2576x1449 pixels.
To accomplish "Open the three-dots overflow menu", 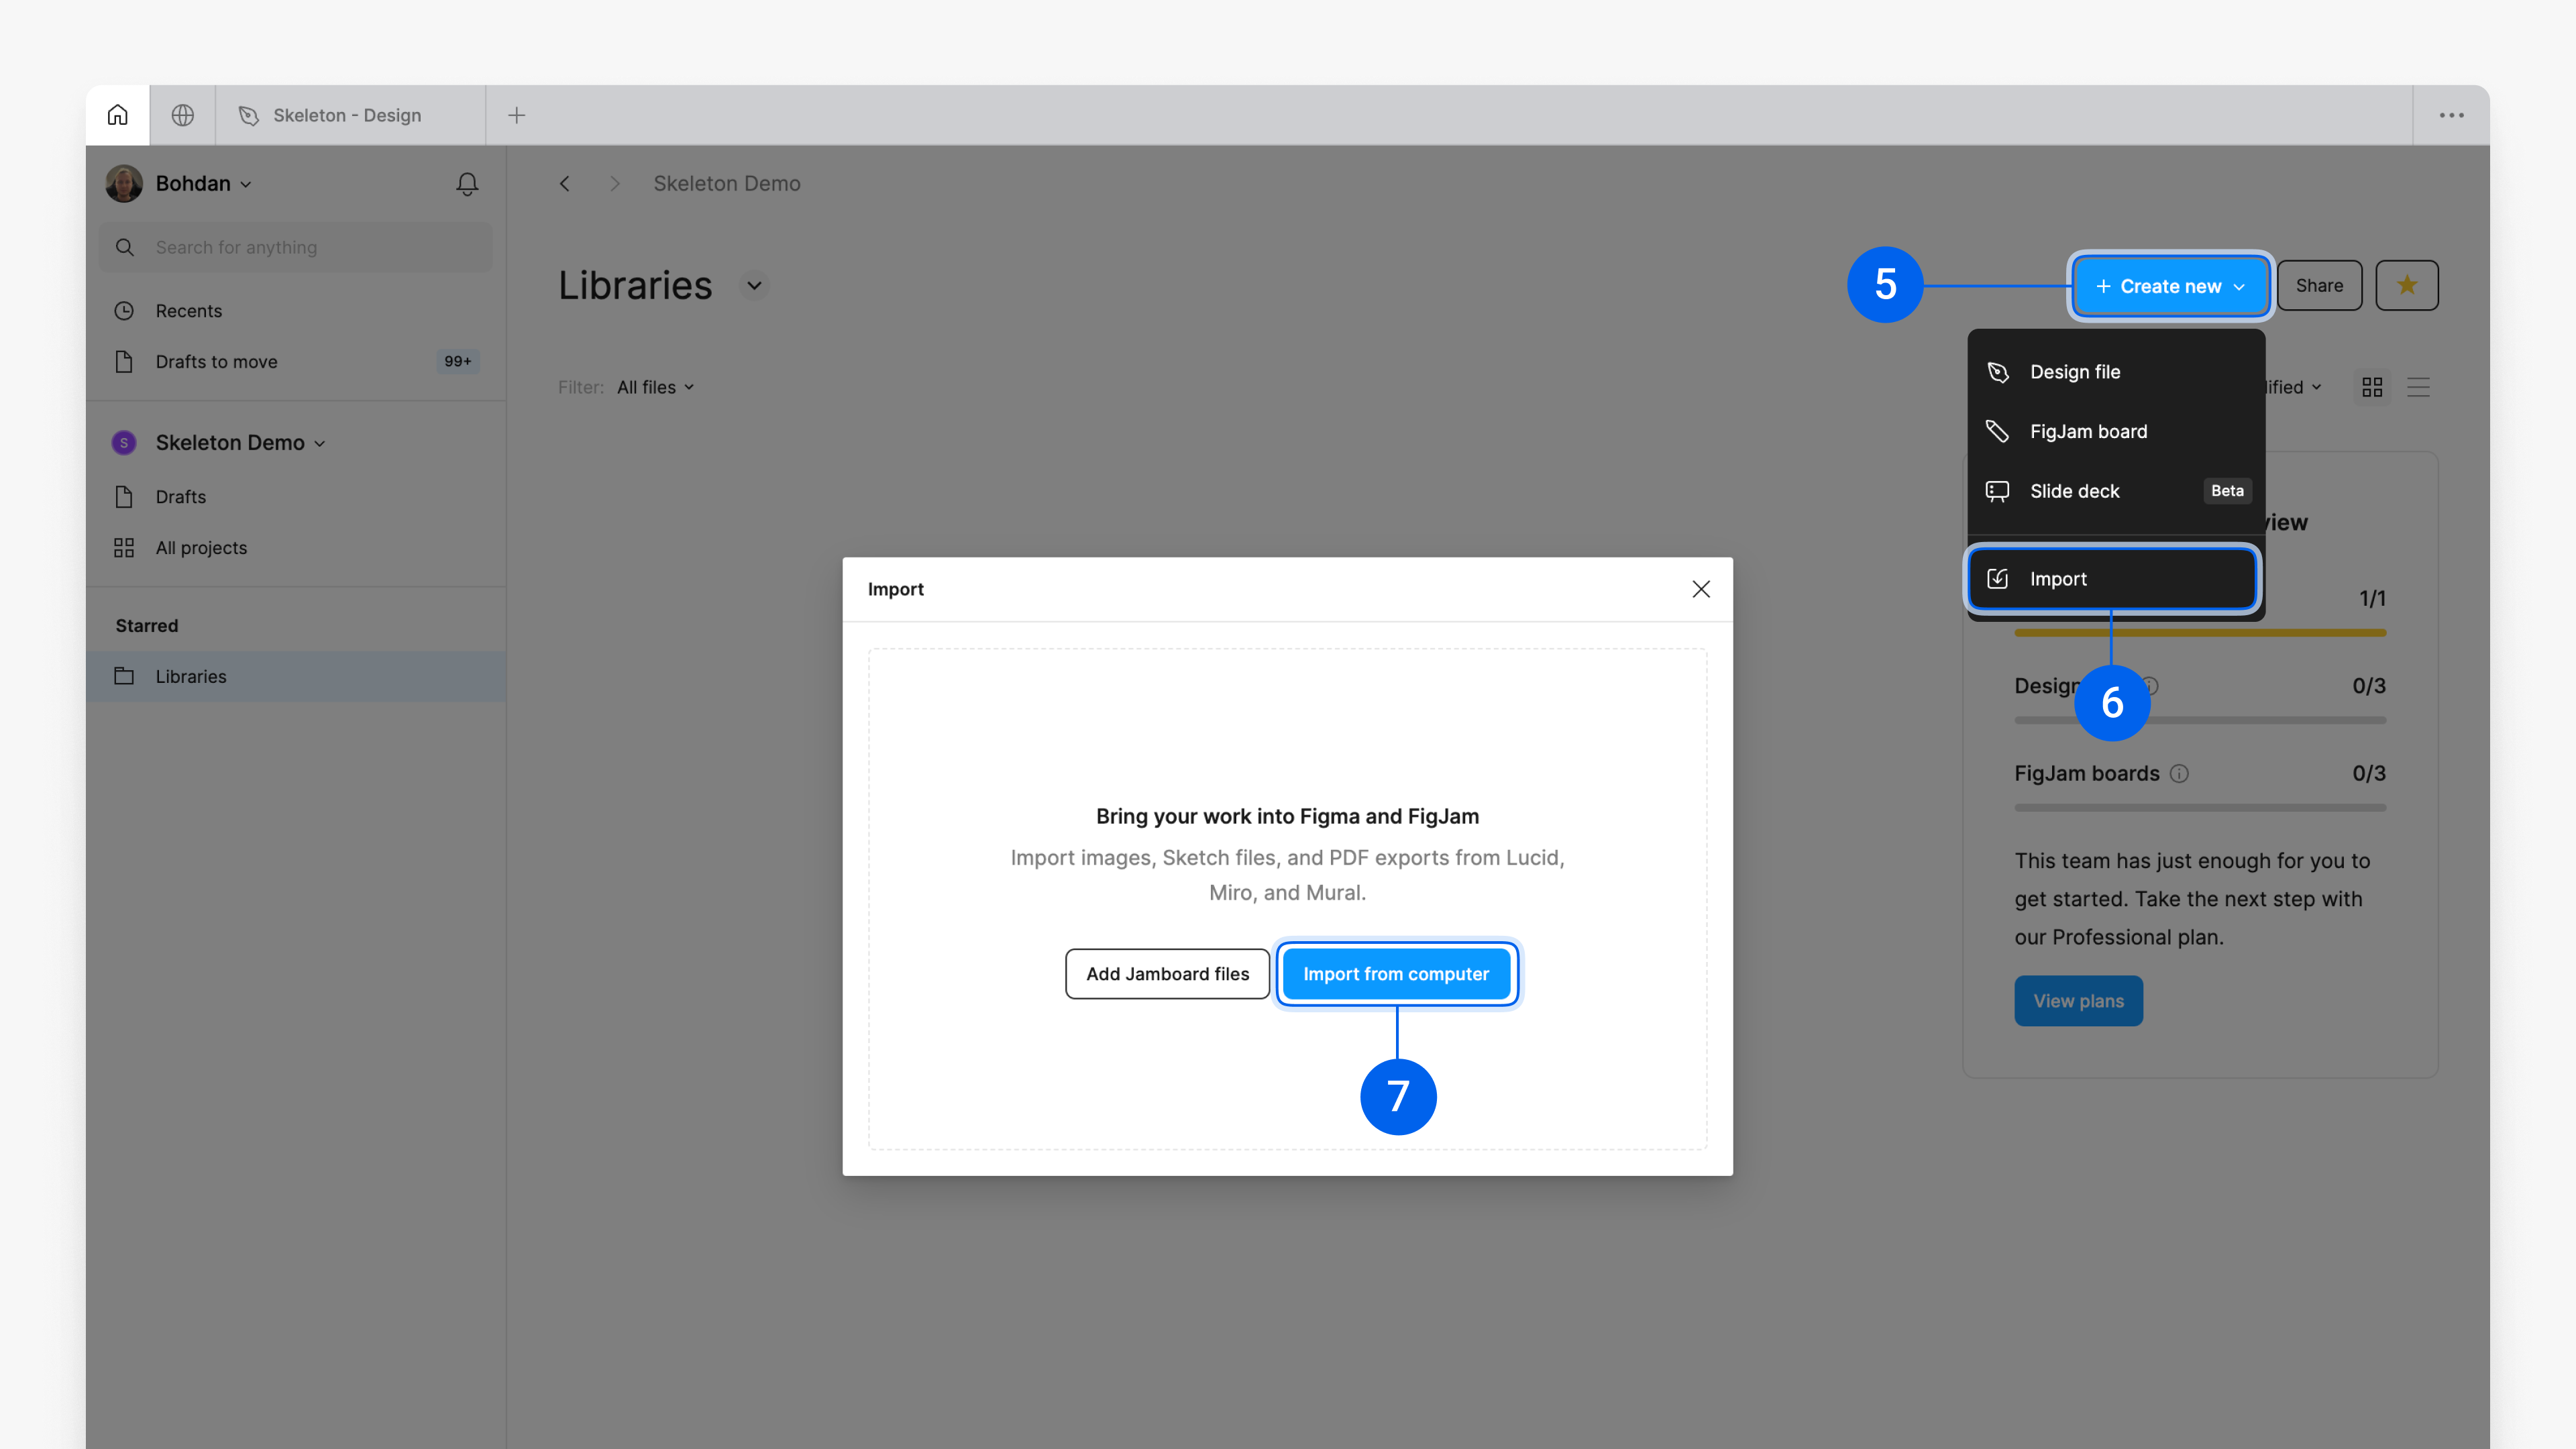I will [x=2451, y=115].
